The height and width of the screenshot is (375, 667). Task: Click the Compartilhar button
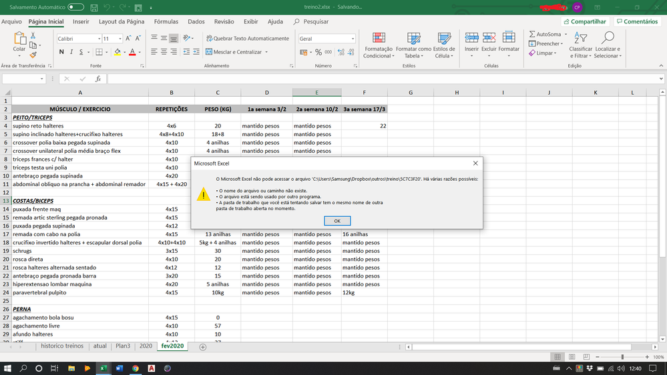coord(584,21)
